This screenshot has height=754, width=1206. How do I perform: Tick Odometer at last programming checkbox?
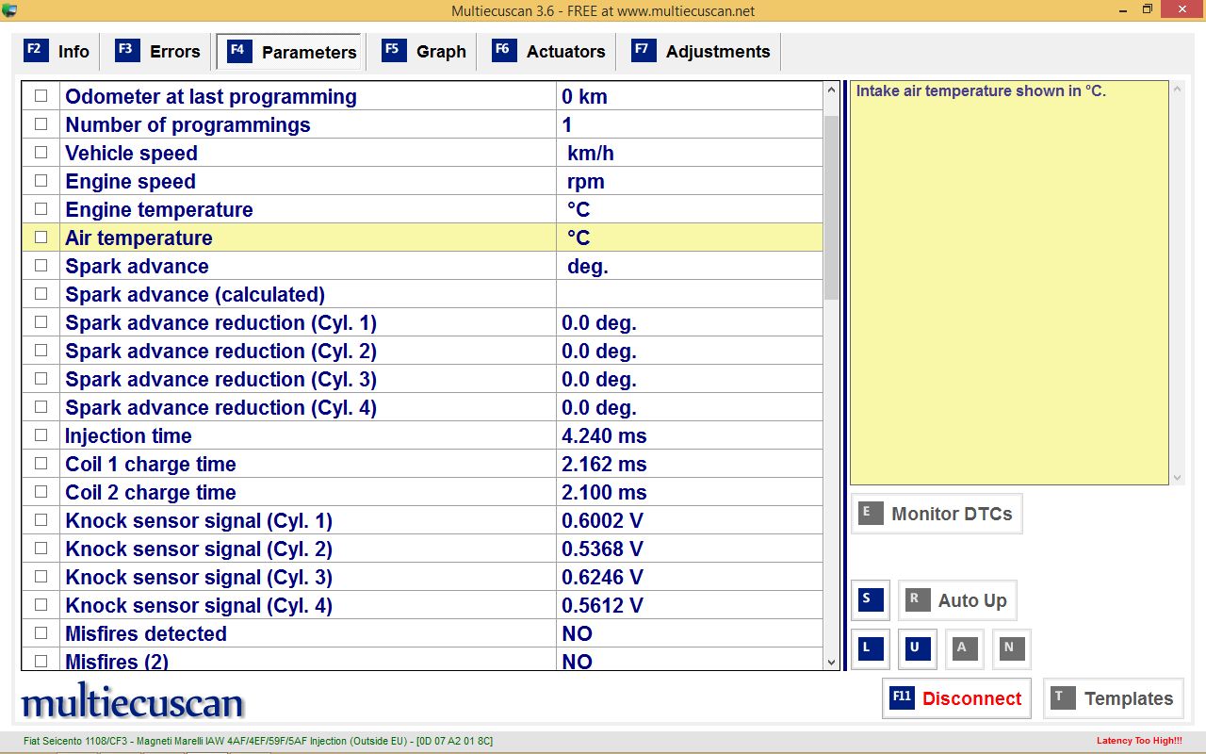point(41,96)
